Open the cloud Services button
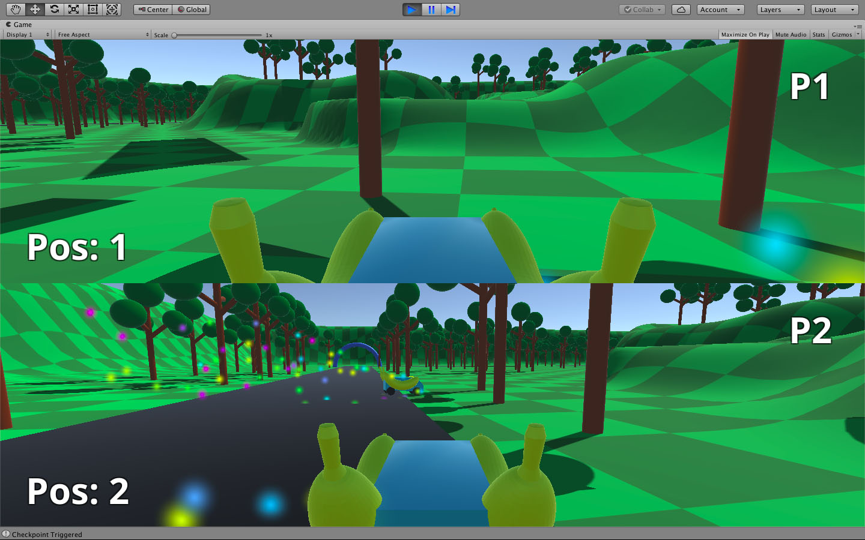This screenshot has height=540, width=865. pyautogui.click(x=681, y=10)
